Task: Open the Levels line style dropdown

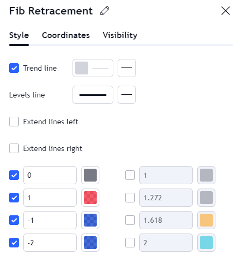Action: [127, 95]
